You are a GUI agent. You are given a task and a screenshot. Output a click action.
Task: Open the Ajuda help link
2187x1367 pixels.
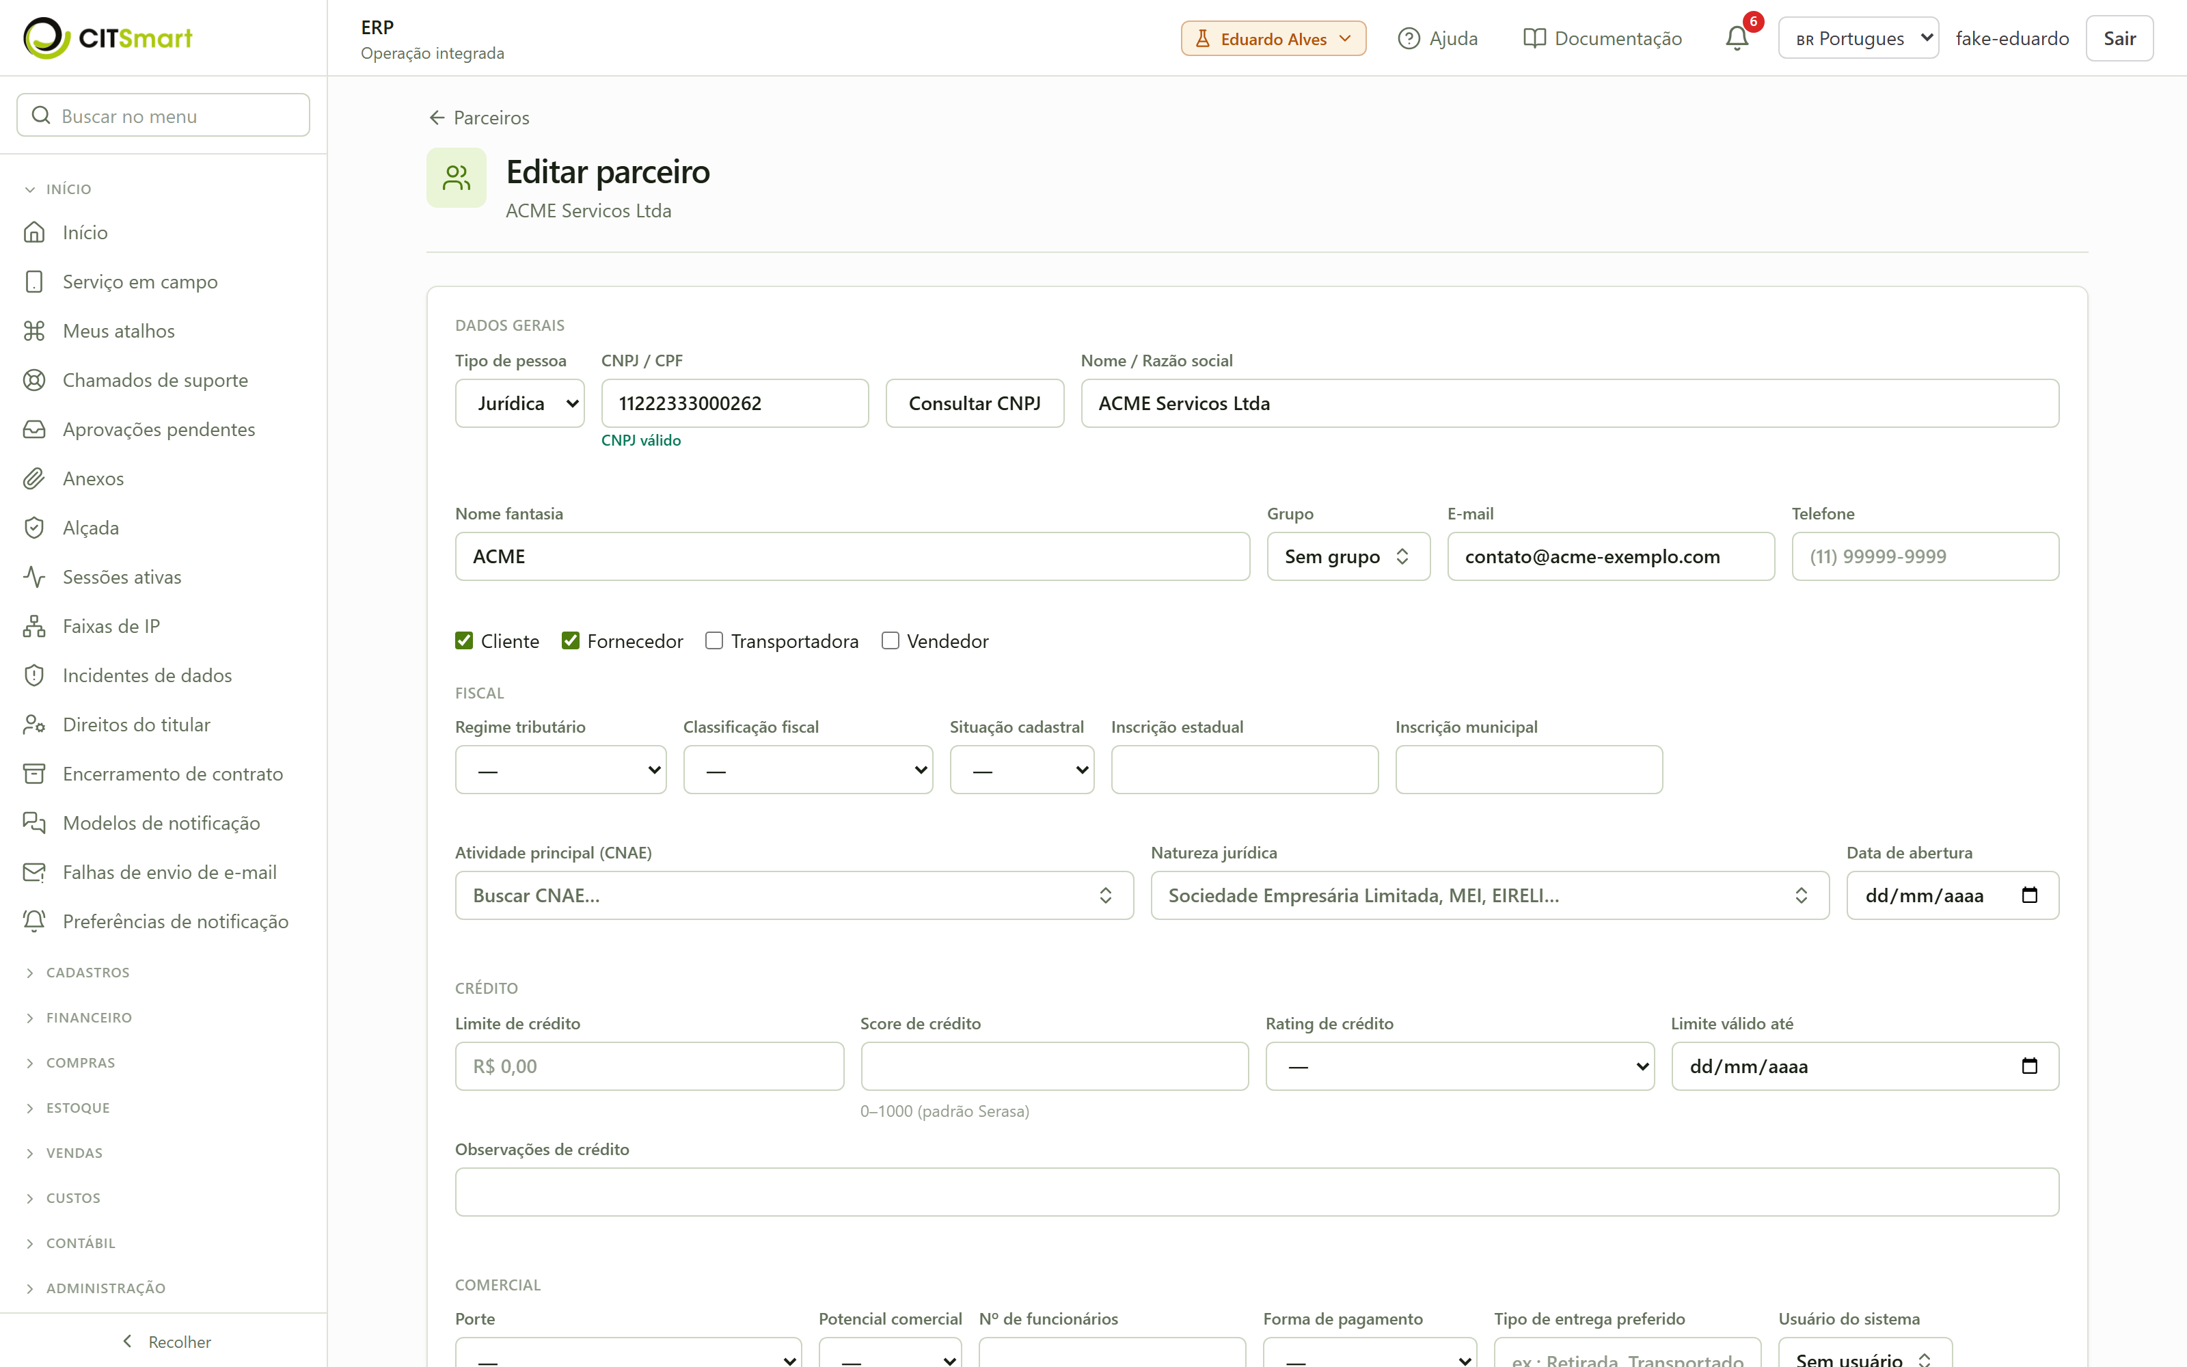tap(1437, 38)
